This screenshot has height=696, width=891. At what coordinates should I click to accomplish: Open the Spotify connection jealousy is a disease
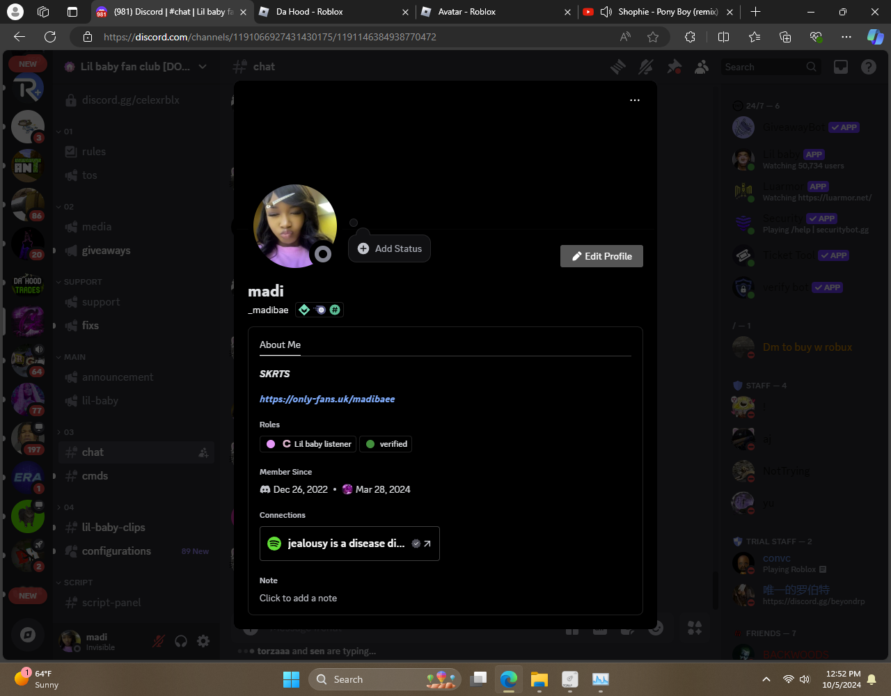[349, 544]
